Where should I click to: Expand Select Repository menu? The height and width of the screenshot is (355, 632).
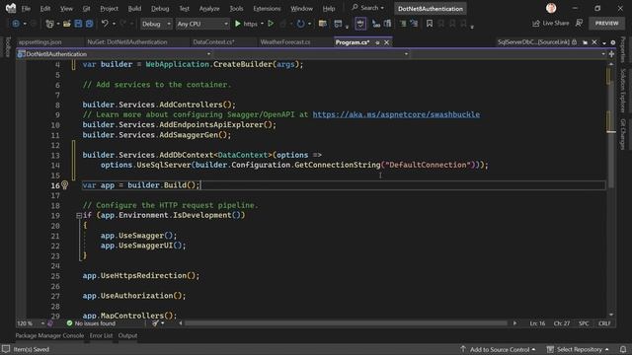pos(579,349)
